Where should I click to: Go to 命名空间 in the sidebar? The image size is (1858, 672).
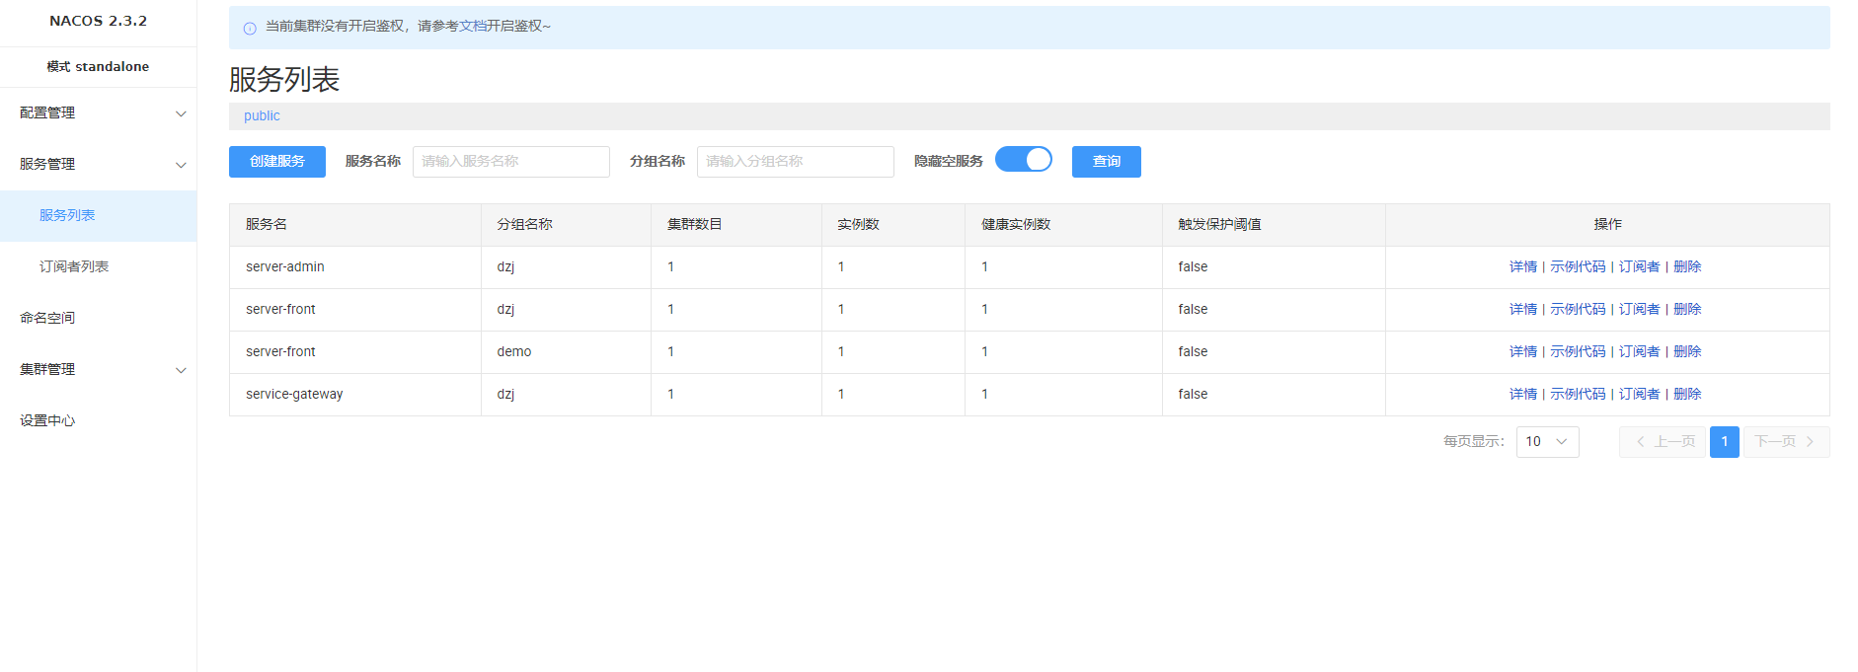[x=47, y=319]
